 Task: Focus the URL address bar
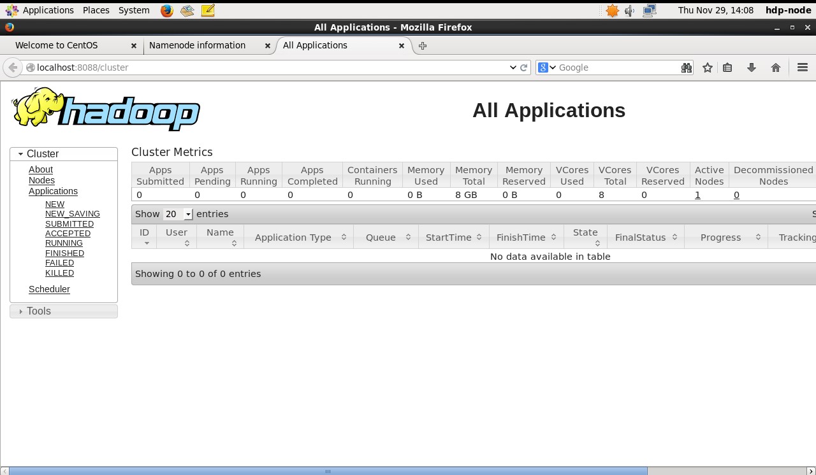pyautogui.click(x=271, y=67)
